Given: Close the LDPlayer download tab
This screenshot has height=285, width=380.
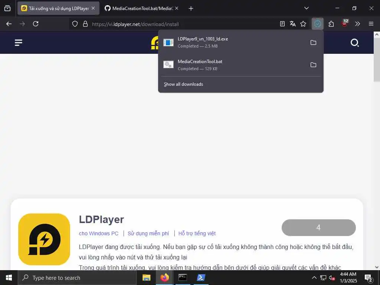Looking at the screenshot, I should click(x=93, y=8).
